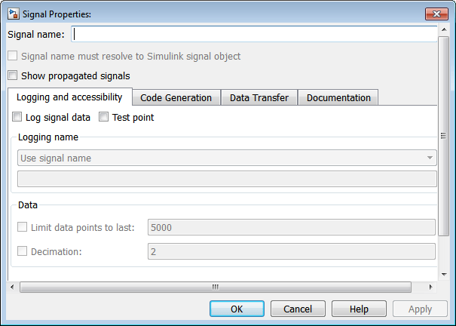
Task: Switch to the Code Generation tab
Action: click(176, 97)
